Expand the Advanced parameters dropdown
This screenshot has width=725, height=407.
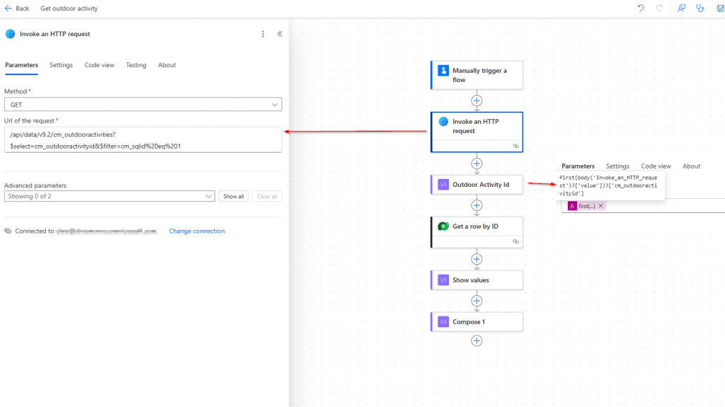[x=109, y=196]
